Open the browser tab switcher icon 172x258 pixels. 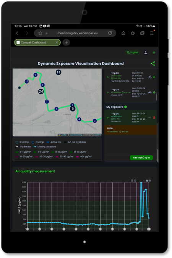click(x=142, y=33)
